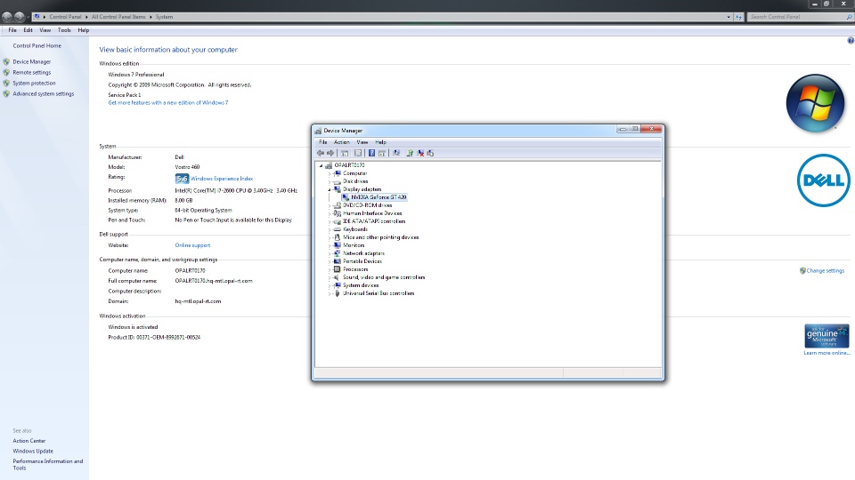Viewport: 855px width, 480px height.
Task: Toggle the Action Pane toolbar icon
Action: pyautogui.click(x=382, y=154)
